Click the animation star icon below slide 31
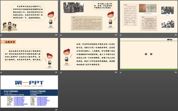 click(1, 72)
